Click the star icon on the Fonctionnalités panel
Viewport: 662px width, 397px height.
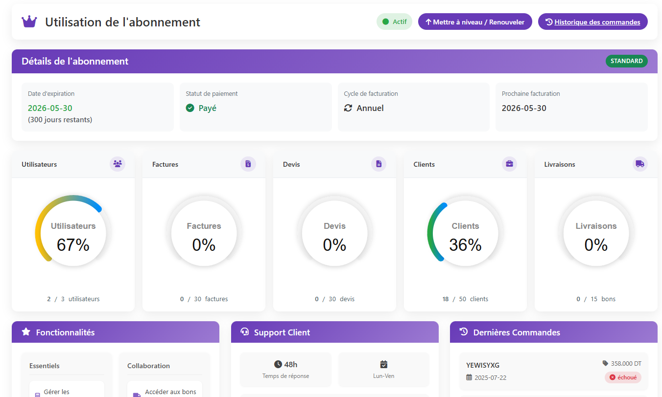tap(26, 332)
